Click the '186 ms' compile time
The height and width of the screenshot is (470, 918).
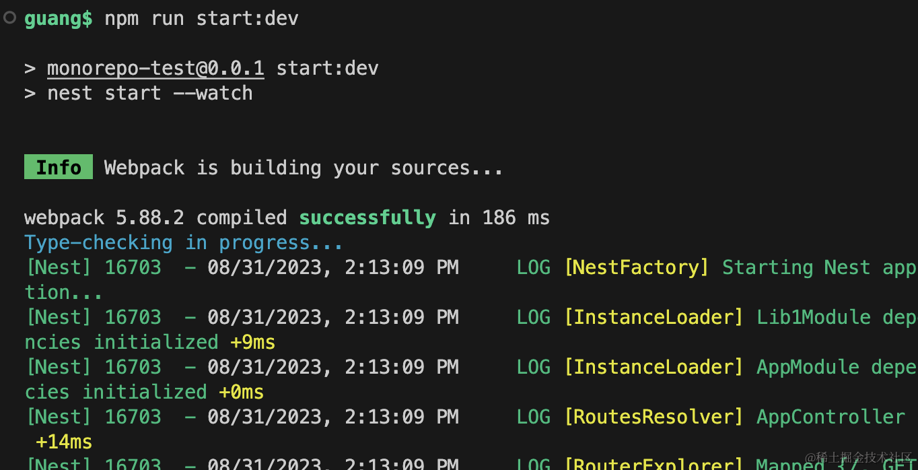(x=516, y=217)
